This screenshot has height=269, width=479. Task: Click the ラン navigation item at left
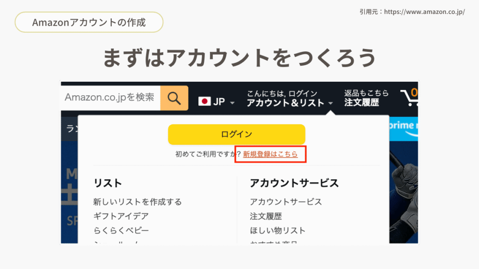click(x=70, y=129)
